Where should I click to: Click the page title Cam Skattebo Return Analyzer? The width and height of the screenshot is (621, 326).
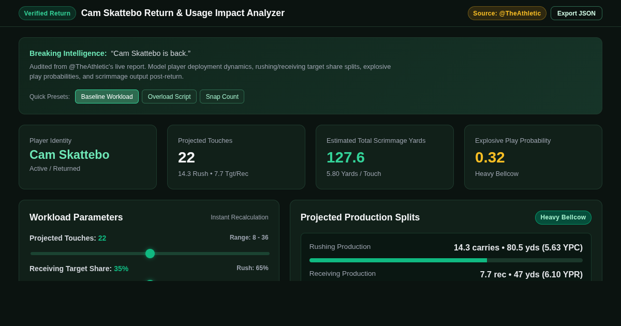click(183, 13)
